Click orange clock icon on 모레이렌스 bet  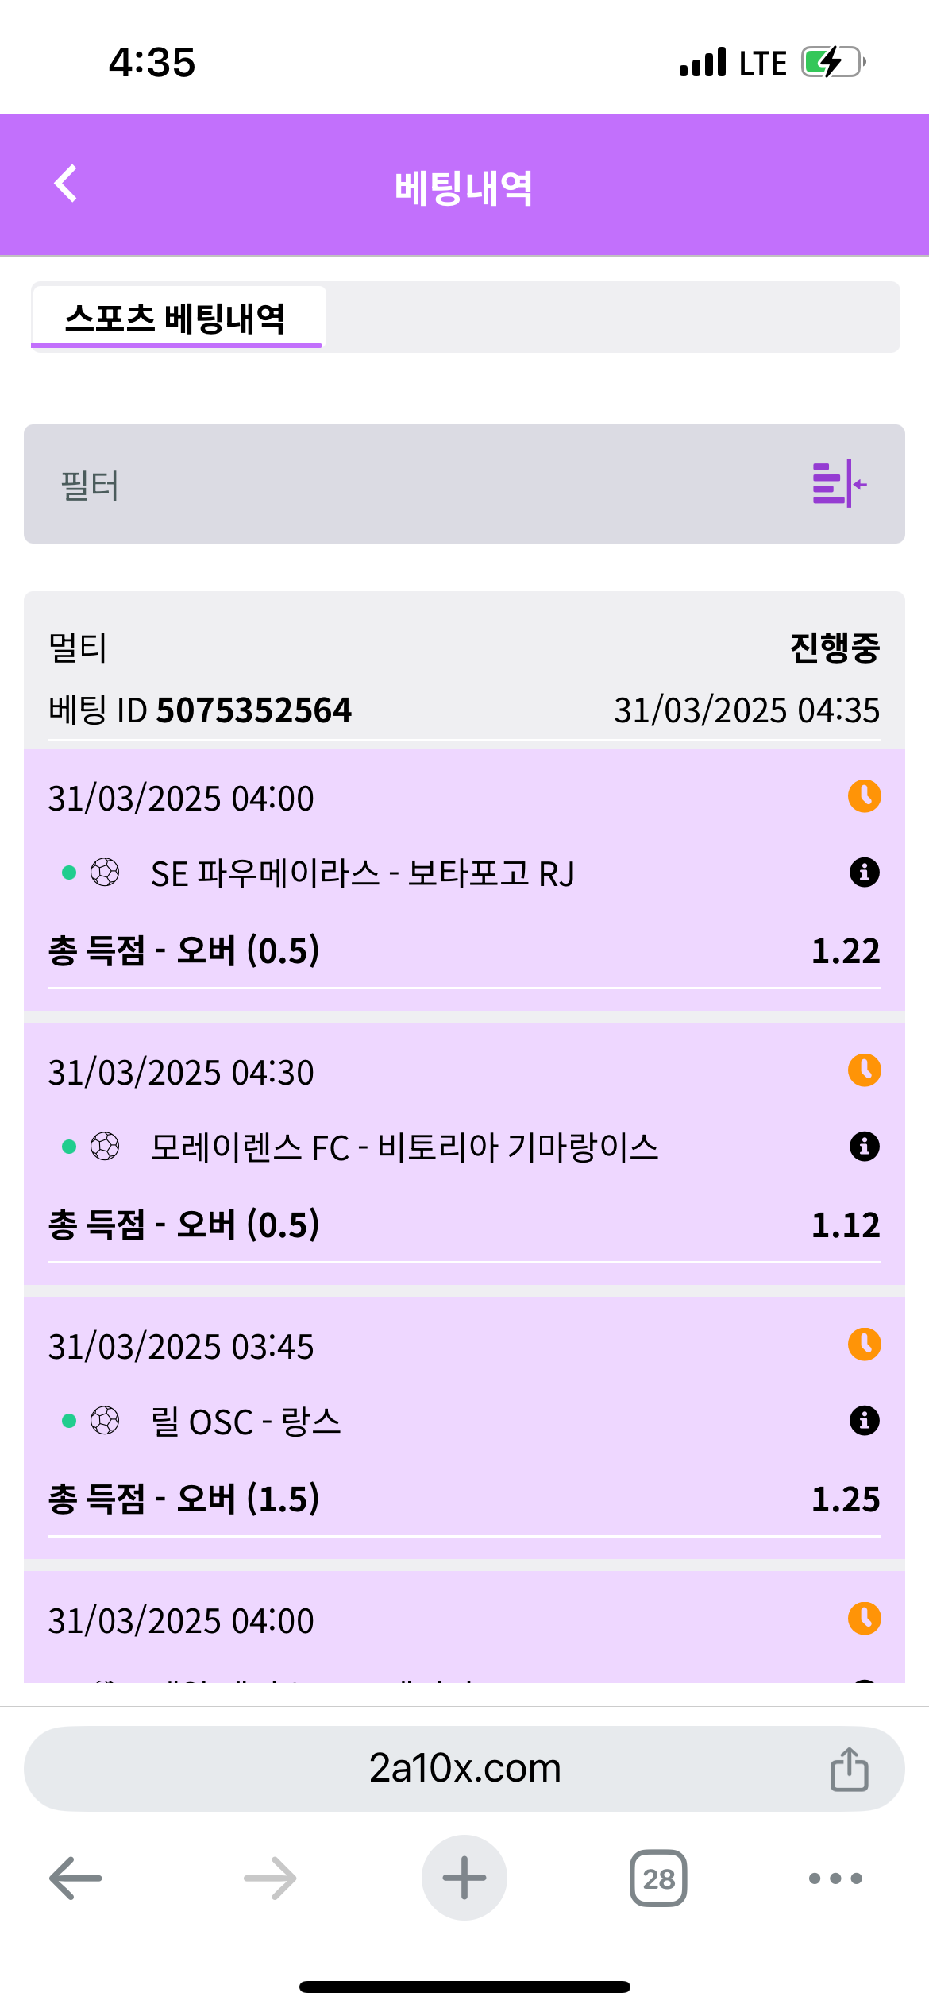[x=864, y=1070]
